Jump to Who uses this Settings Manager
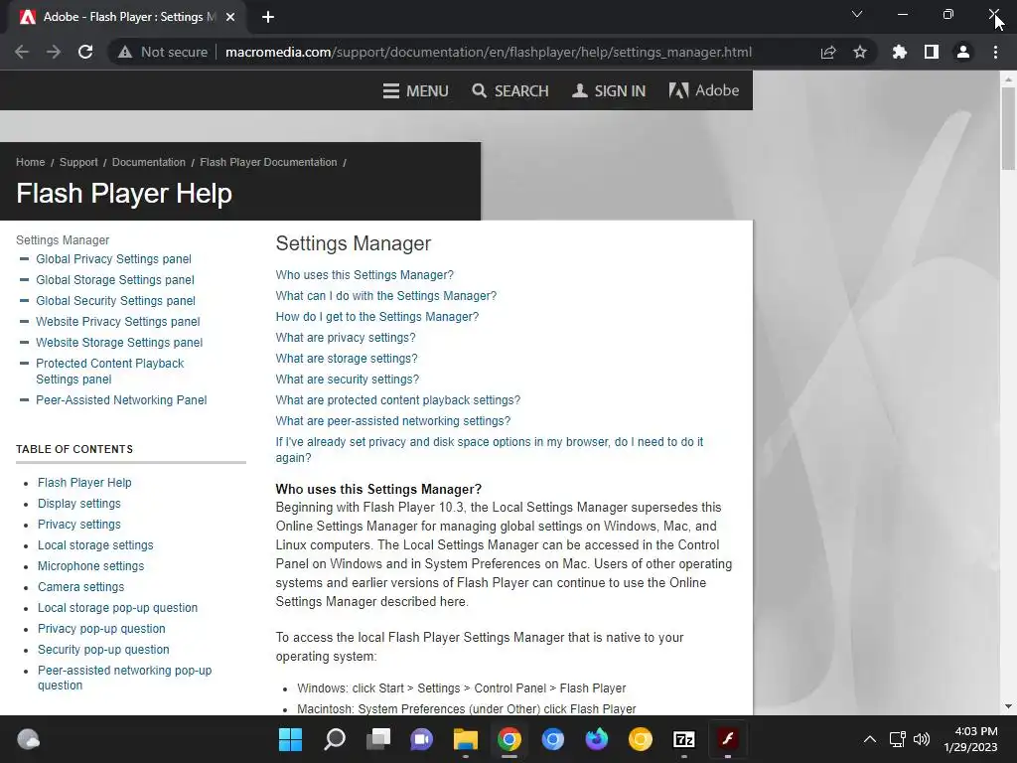Image resolution: width=1017 pixels, height=763 pixels. coord(364,275)
